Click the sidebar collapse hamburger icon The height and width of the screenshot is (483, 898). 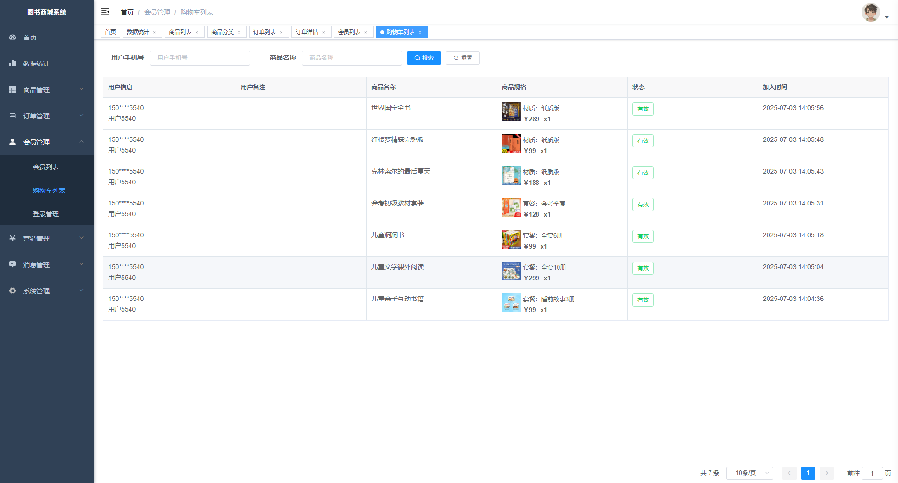tap(105, 12)
